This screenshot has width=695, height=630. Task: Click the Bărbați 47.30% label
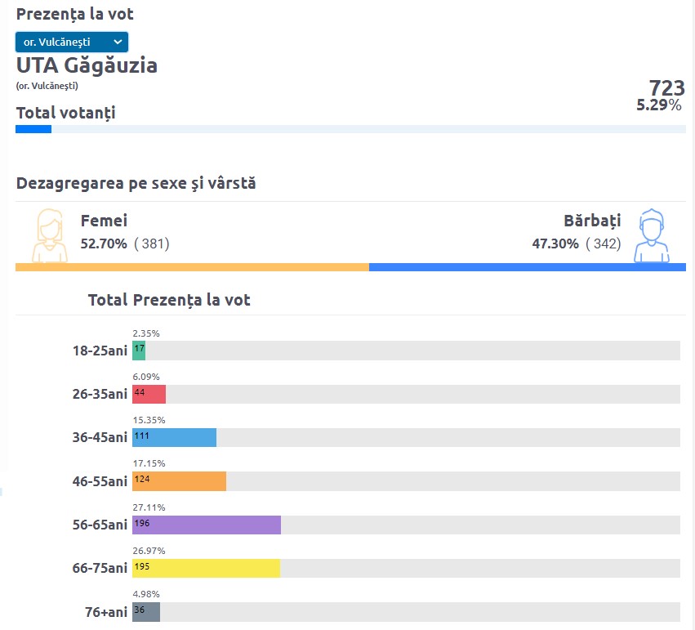point(555,244)
